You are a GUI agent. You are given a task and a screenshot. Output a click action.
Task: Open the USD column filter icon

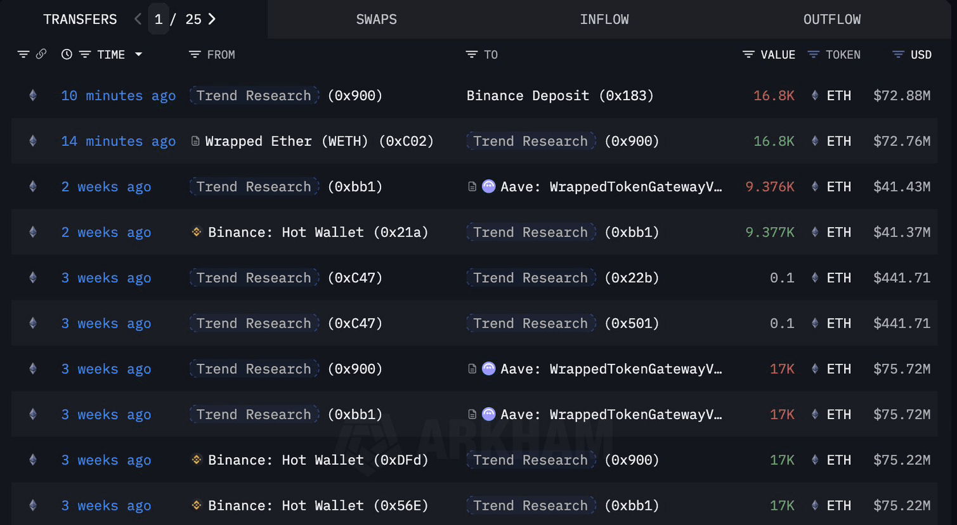coord(898,55)
